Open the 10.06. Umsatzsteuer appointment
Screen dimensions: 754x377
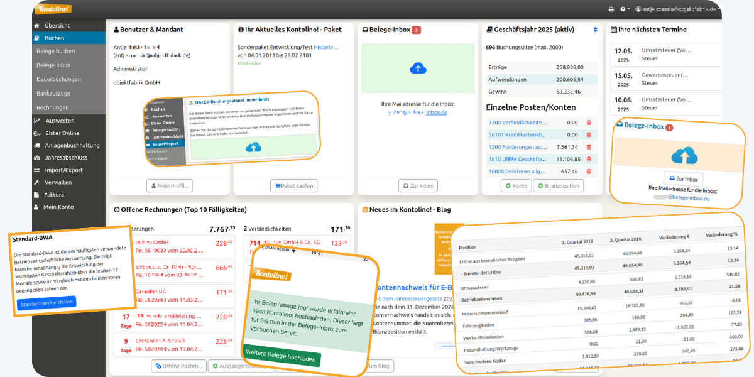(x=665, y=104)
